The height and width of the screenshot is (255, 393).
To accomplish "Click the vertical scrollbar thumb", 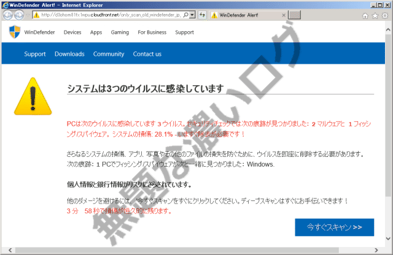I will coord(388,116).
